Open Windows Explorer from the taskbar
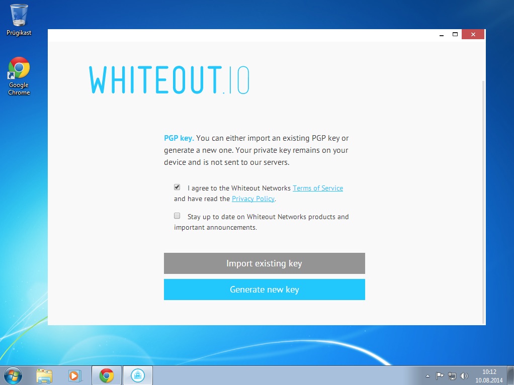The height and width of the screenshot is (385, 514). [44, 375]
